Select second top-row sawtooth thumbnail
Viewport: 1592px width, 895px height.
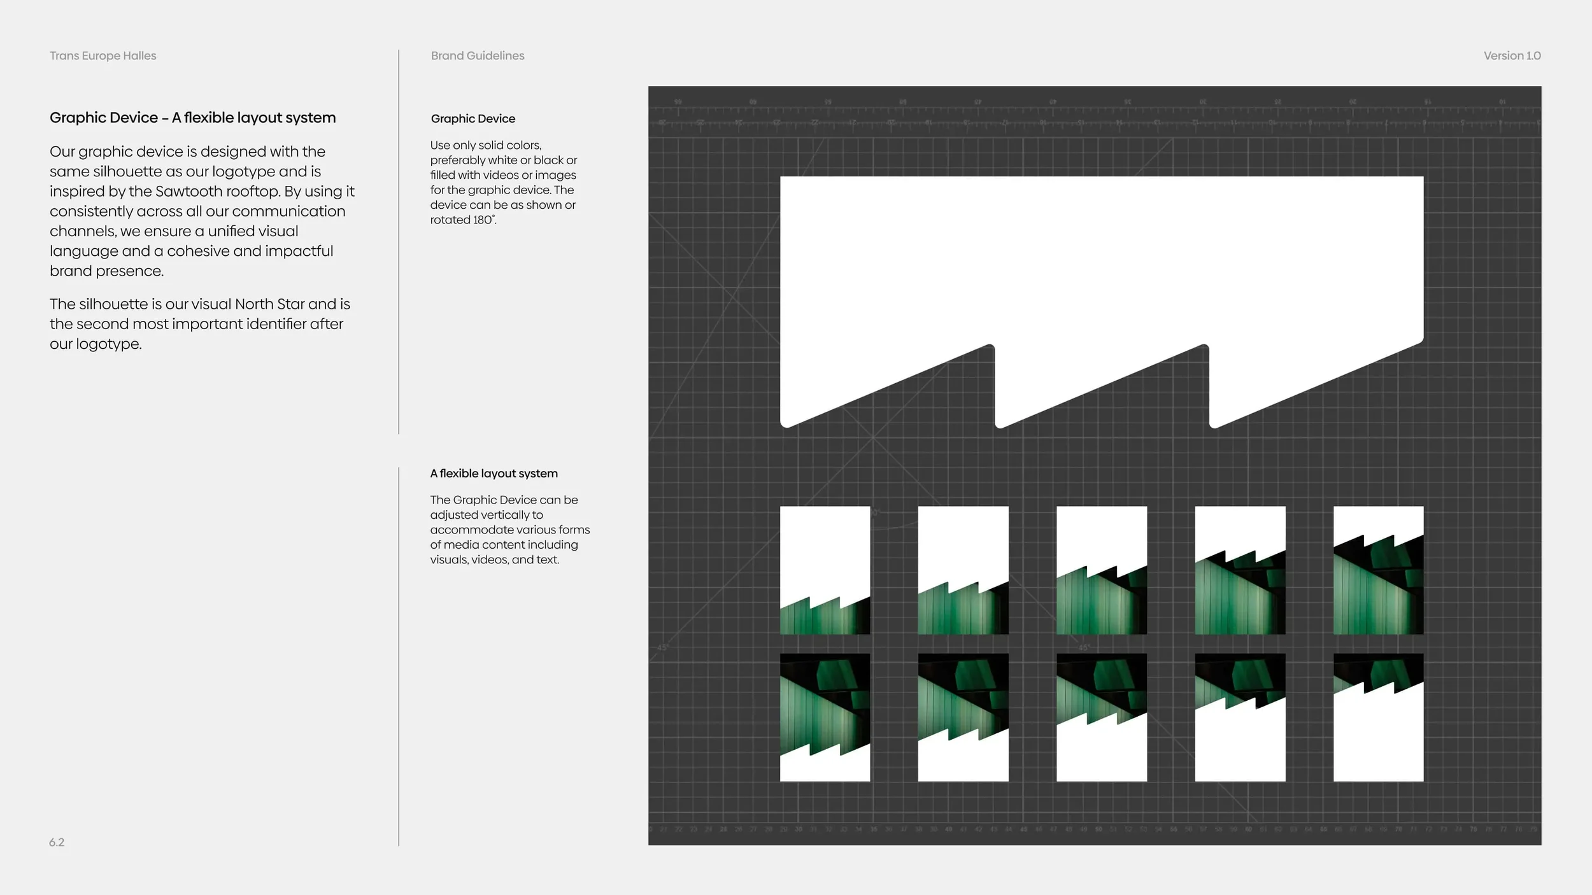963,570
